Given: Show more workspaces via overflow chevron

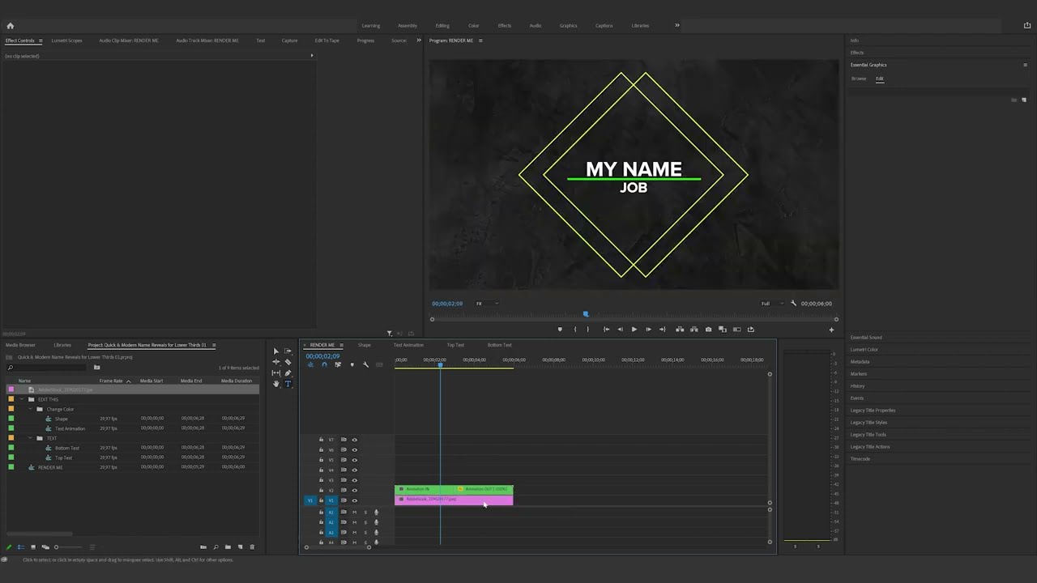Looking at the screenshot, I should (x=677, y=25).
